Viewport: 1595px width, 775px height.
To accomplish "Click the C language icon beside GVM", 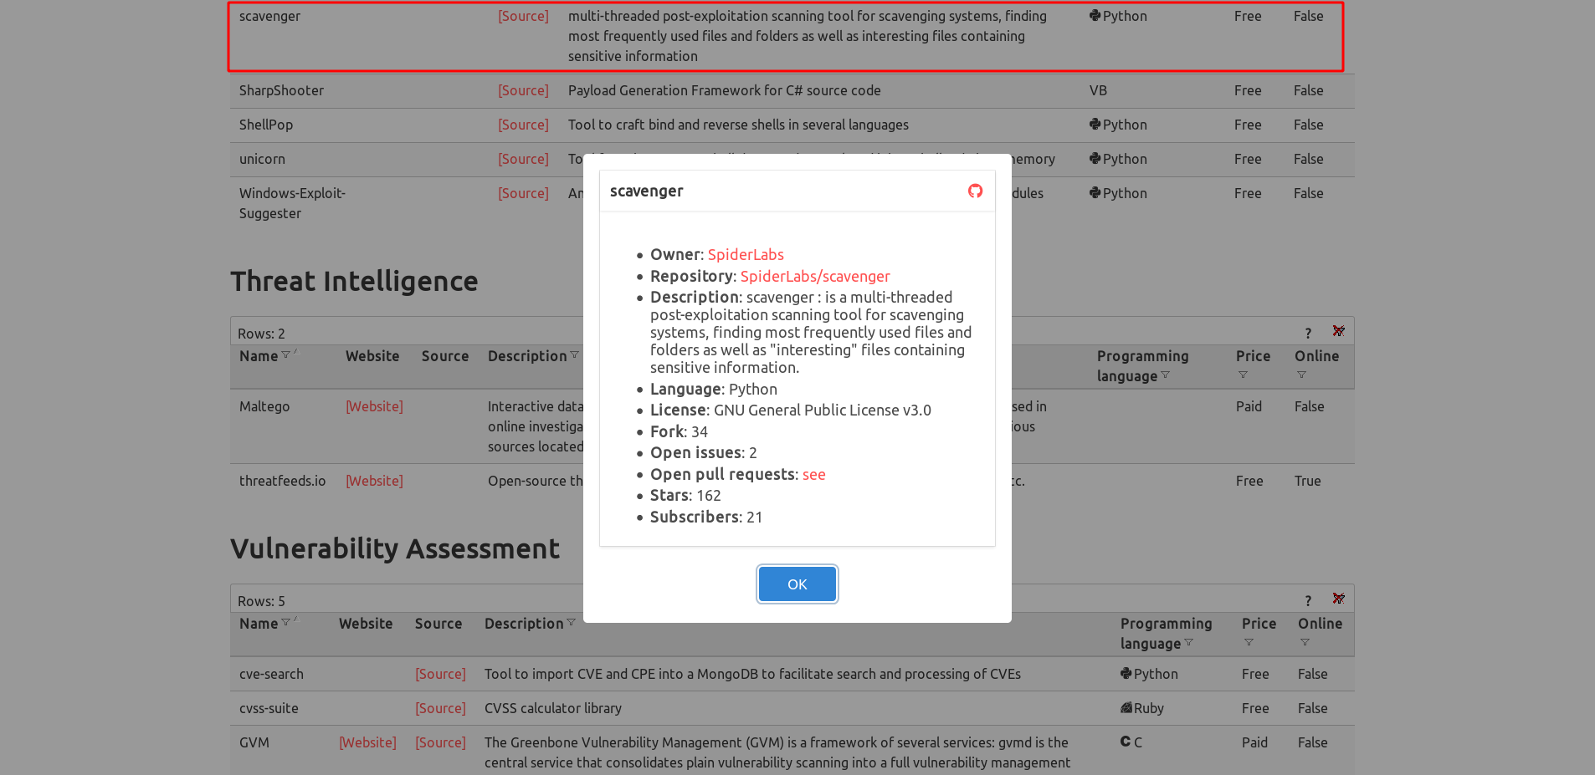I will click(1124, 742).
